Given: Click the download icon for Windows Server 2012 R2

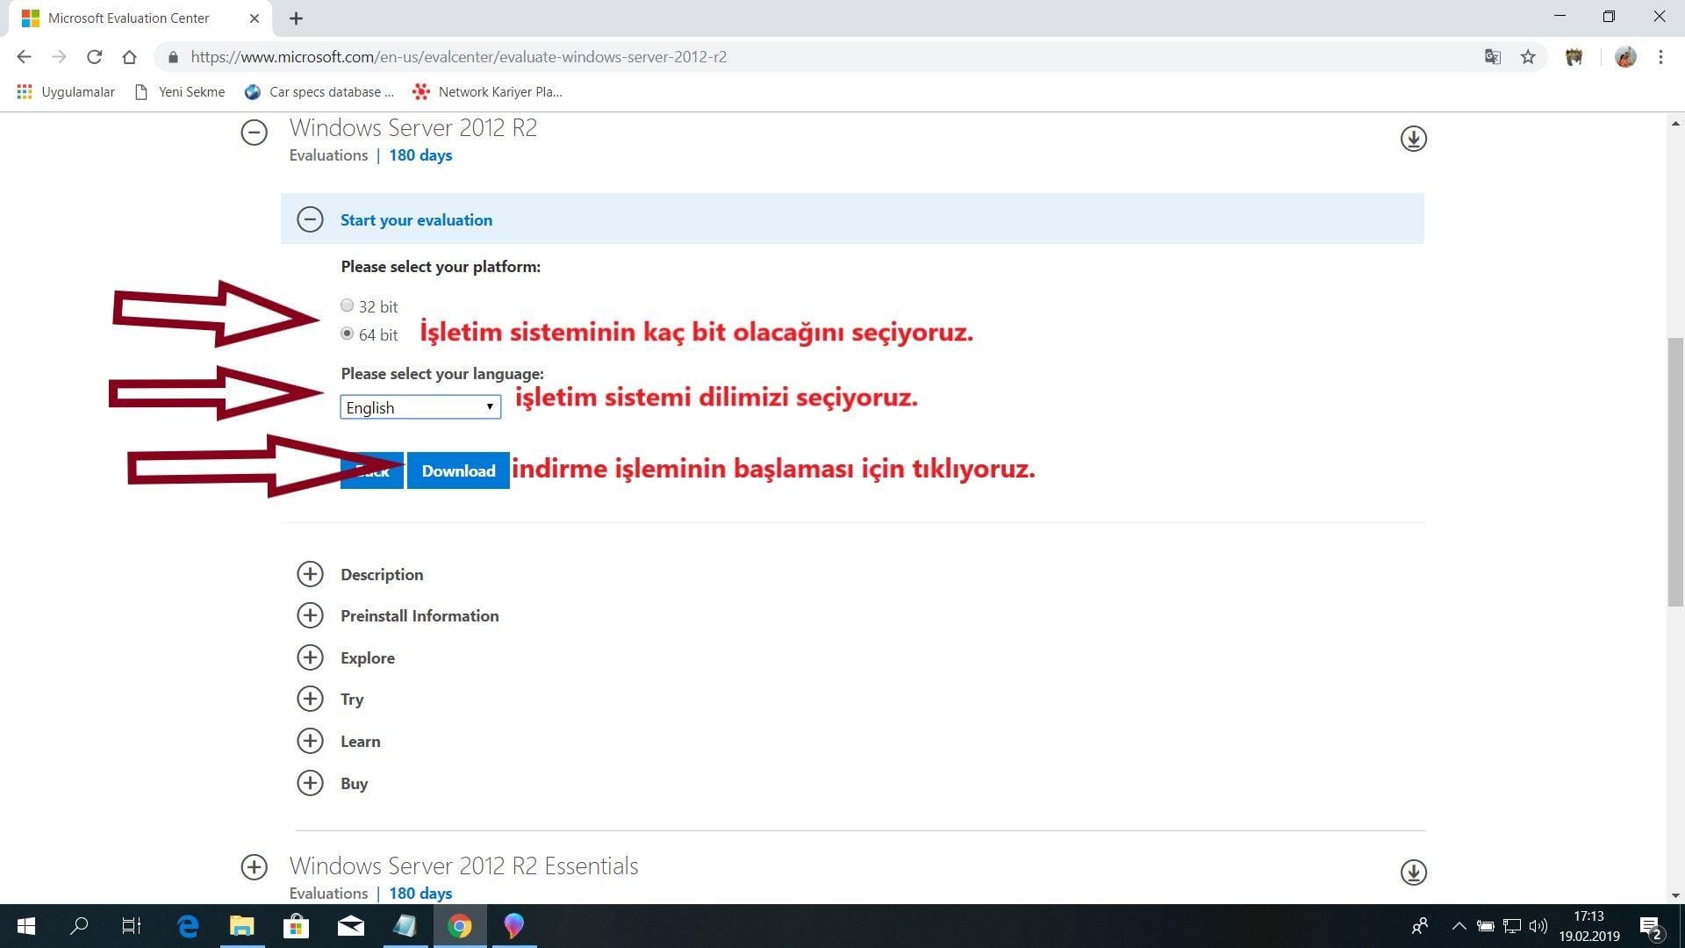Looking at the screenshot, I should 1413,139.
